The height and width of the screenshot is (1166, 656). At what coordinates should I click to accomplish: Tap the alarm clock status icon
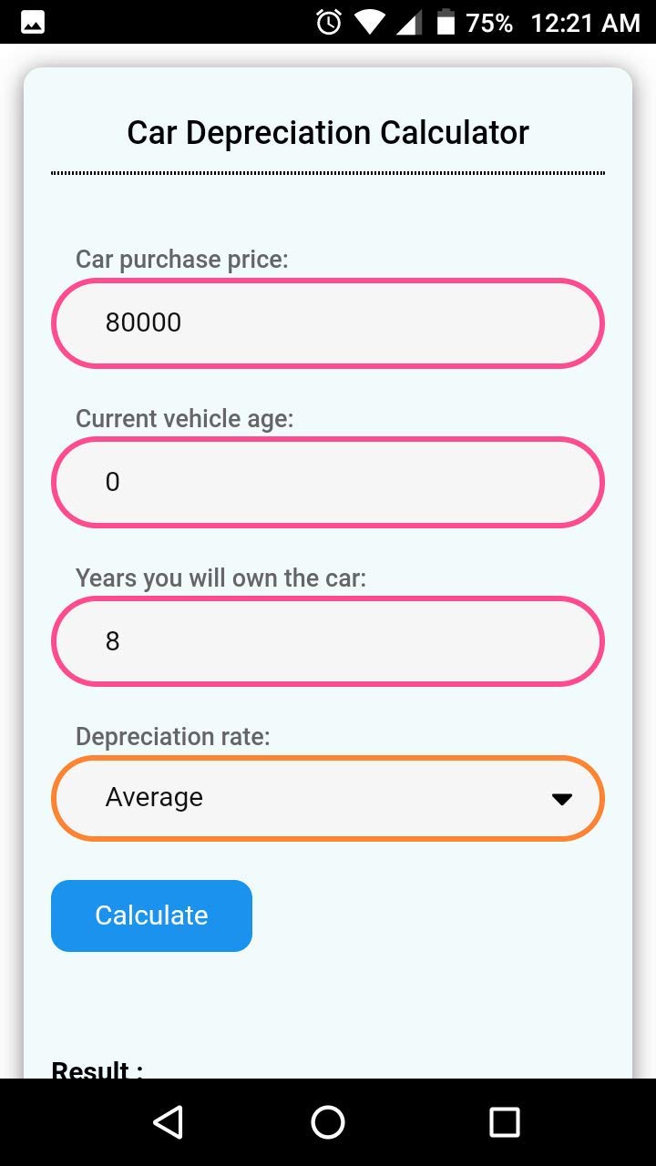(328, 22)
